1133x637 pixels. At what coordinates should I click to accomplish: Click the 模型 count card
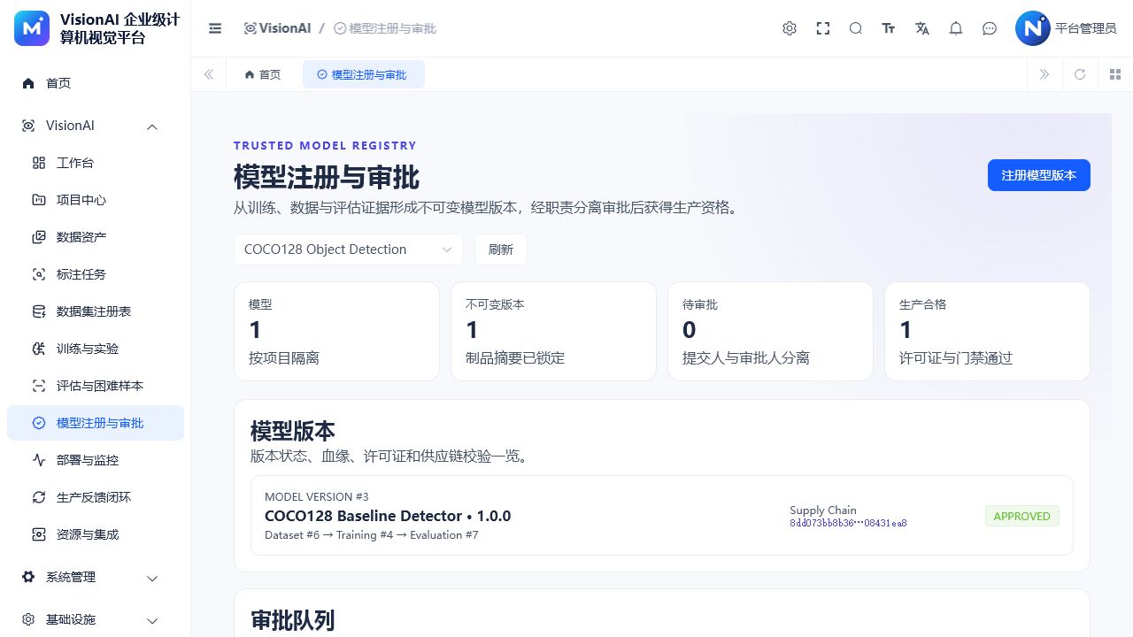[336, 331]
